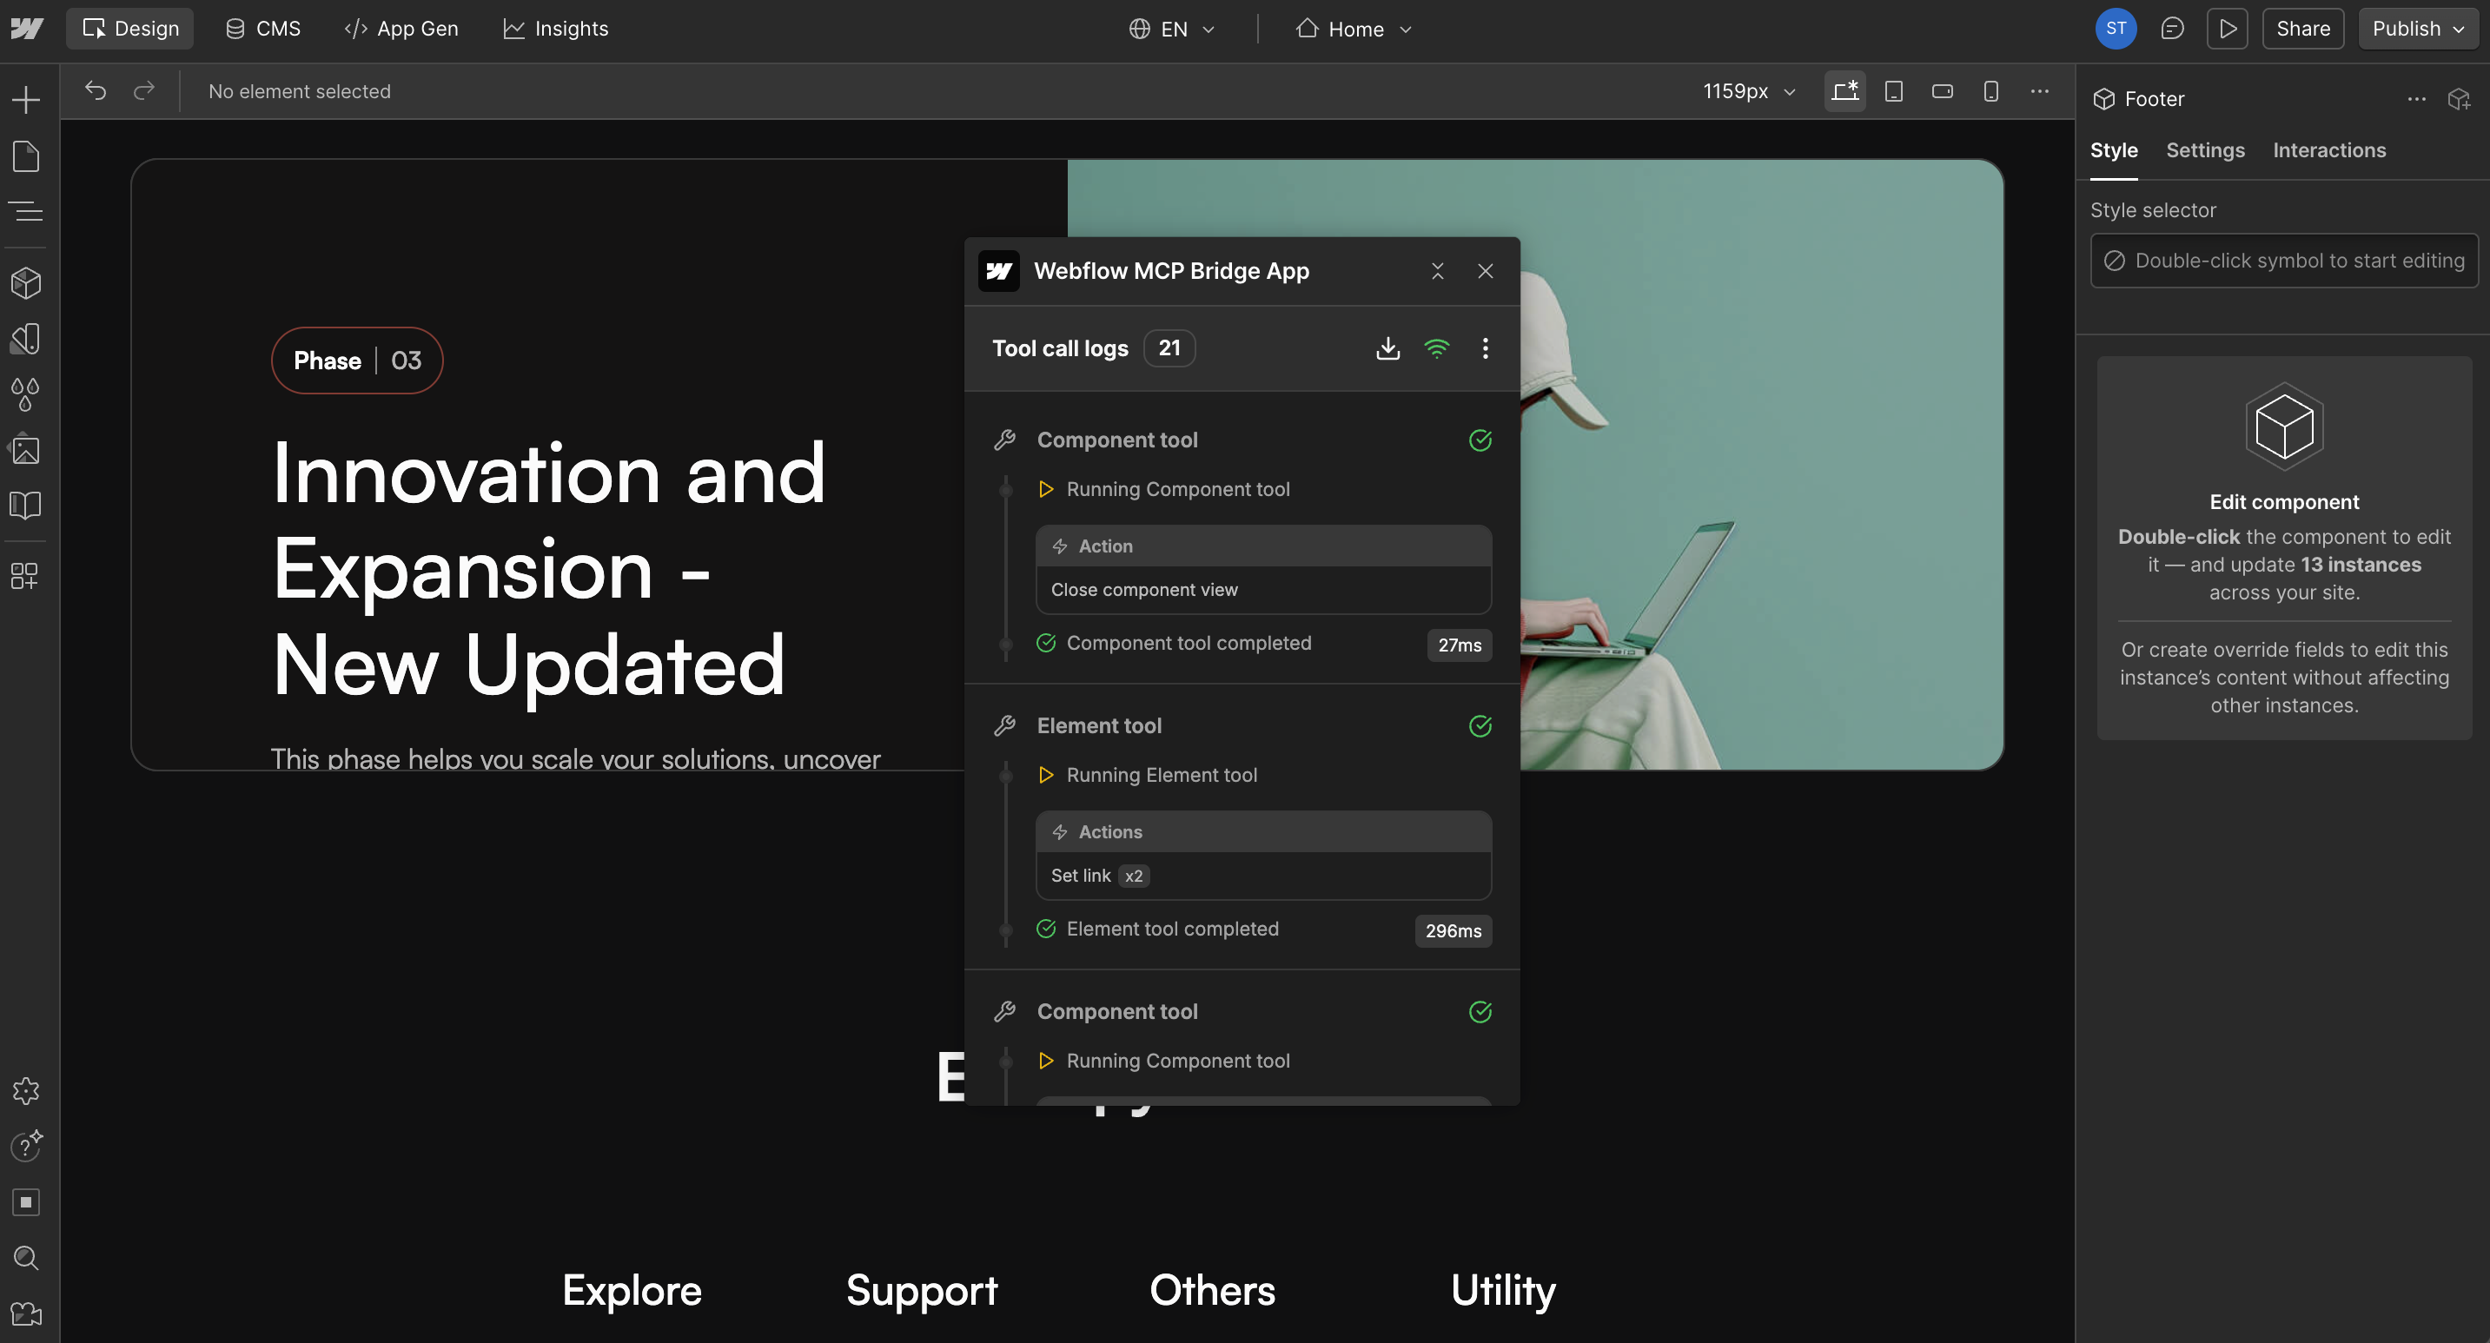Open the Interactions tab in the Footer panel
The width and height of the screenshot is (2490, 1343).
pyautogui.click(x=2328, y=149)
